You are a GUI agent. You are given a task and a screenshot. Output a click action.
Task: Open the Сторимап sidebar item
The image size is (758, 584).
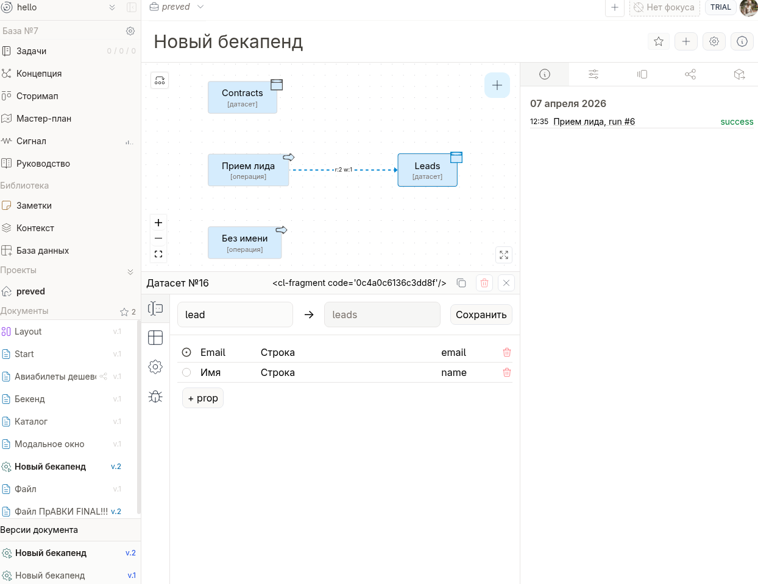(x=37, y=96)
